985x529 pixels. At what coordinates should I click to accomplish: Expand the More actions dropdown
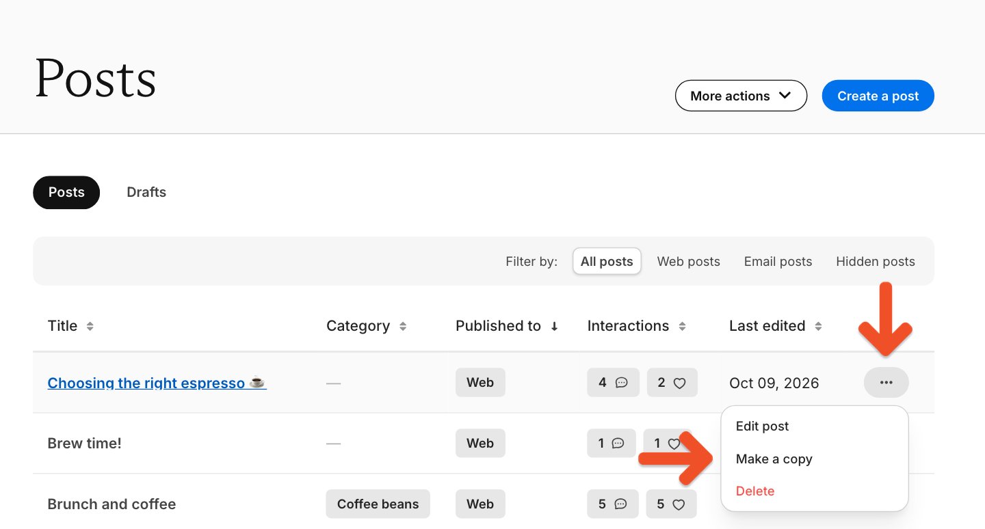[741, 96]
